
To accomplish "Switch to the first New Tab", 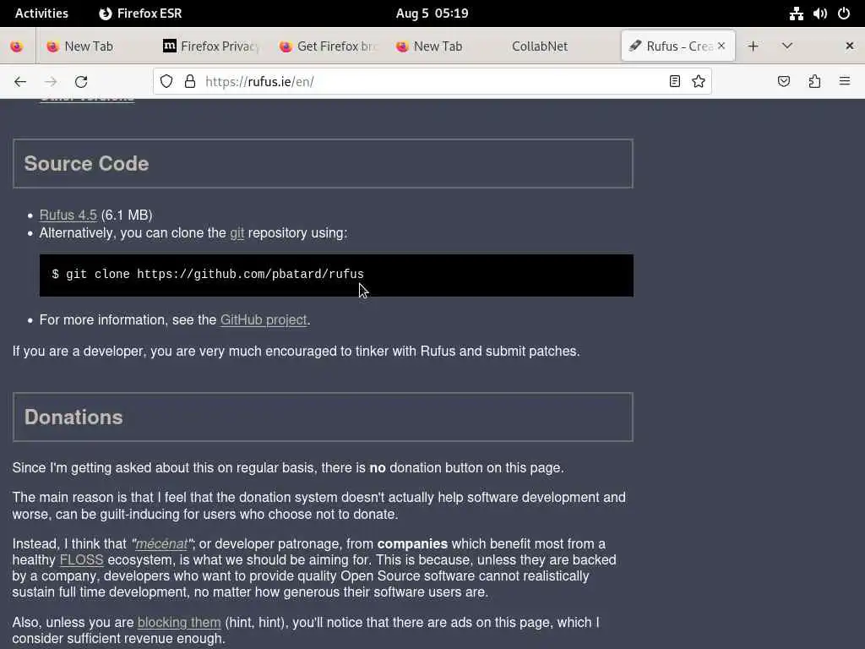I will [95, 46].
